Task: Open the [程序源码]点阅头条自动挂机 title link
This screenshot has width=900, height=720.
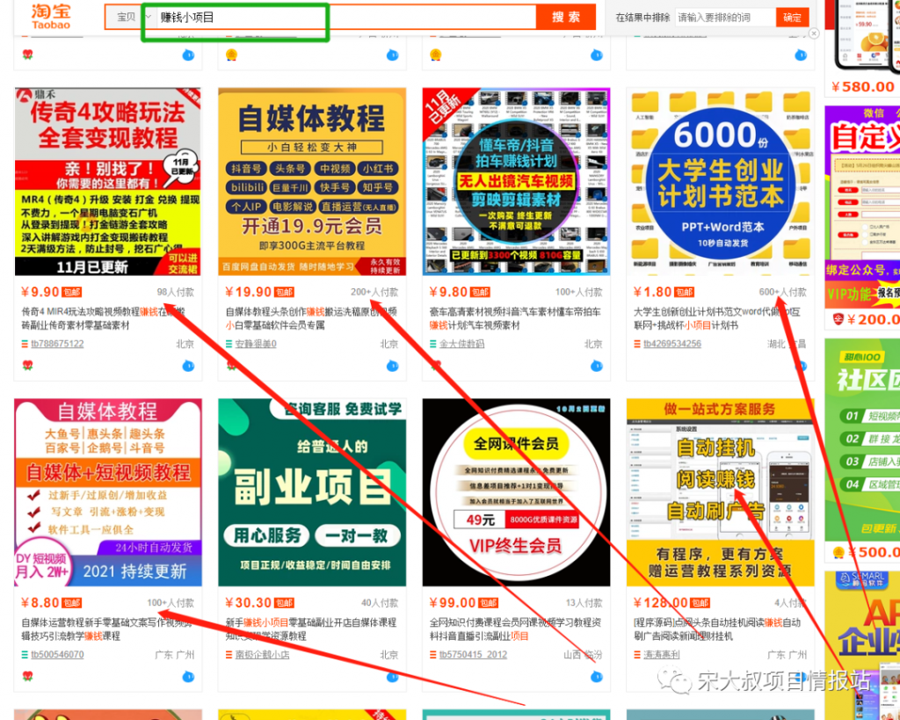Action: pyautogui.click(x=717, y=629)
